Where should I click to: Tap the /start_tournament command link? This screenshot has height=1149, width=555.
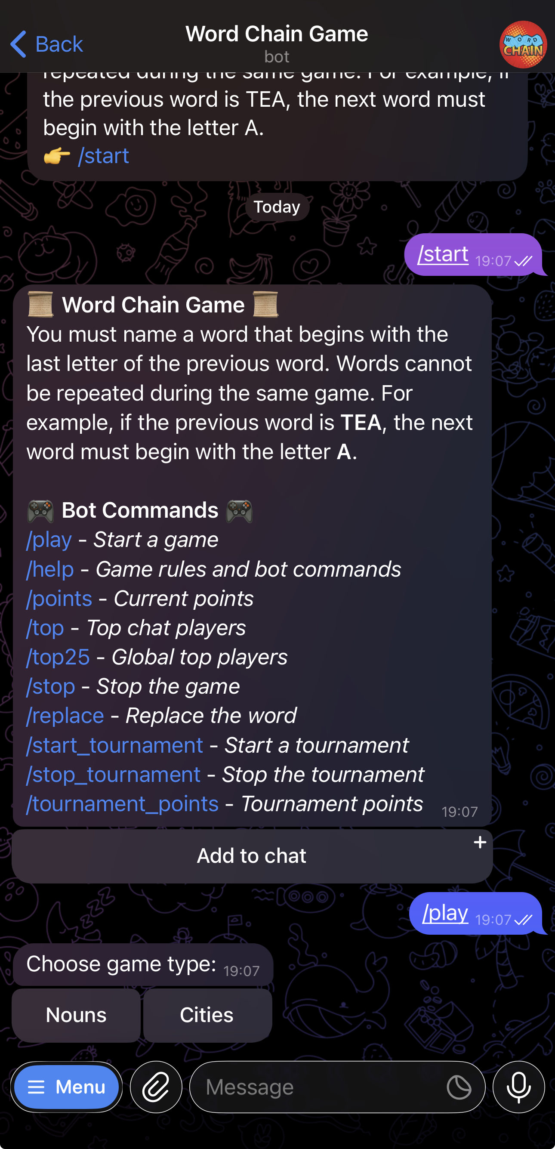pos(115,745)
